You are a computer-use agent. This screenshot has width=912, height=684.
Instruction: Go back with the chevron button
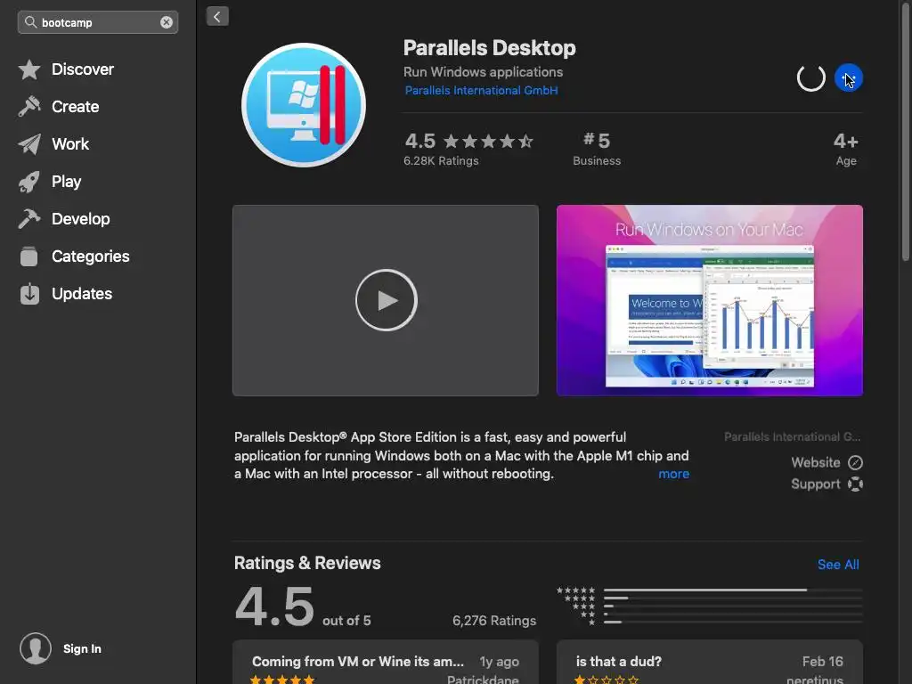coord(217,16)
